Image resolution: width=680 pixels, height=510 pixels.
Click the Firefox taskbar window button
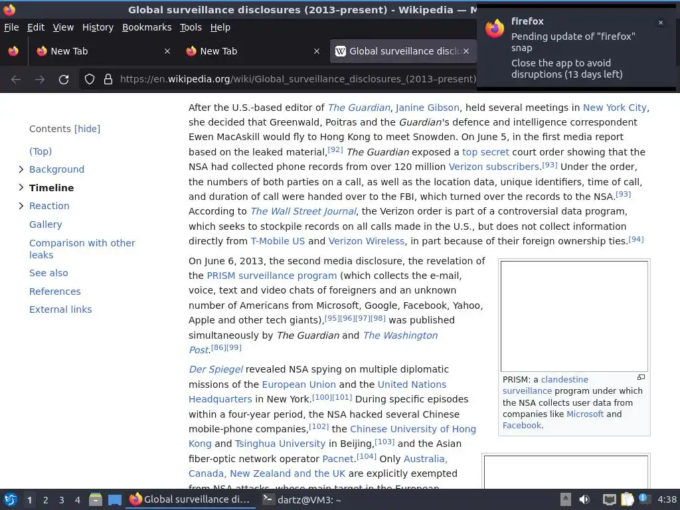(191, 499)
